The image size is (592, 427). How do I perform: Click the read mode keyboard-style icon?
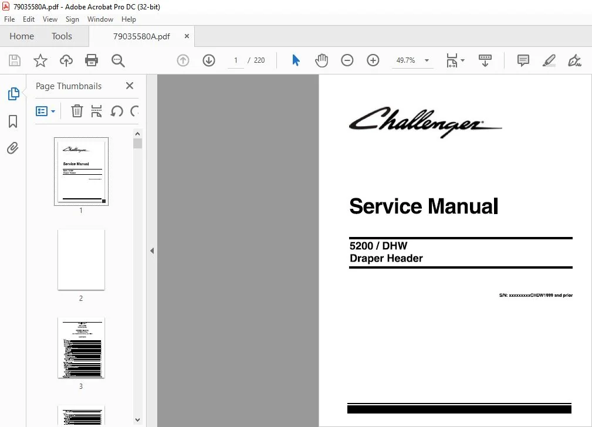coord(485,60)
